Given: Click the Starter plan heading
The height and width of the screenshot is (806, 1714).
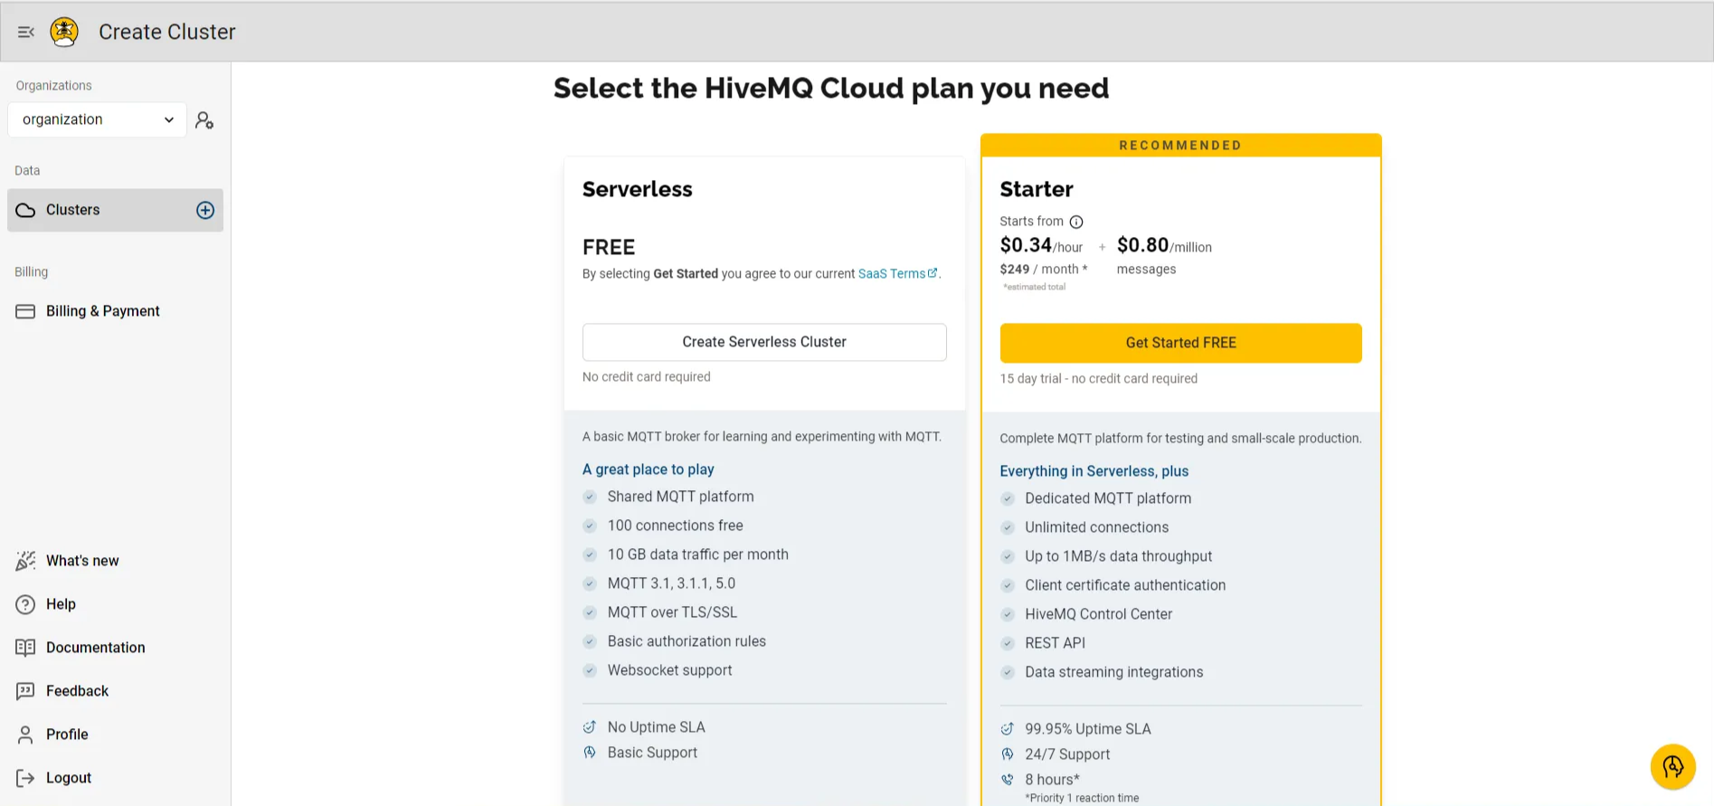Looking at the screenshot, I should pos(1037,189).
